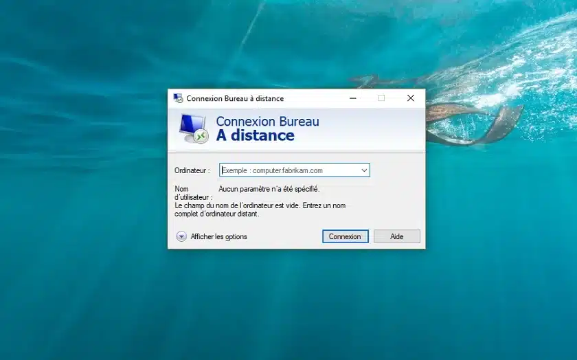Expand Afficher les options arrow
This screenshot has width=577, height=360.
pyautogui.click(x=181, y=236)
